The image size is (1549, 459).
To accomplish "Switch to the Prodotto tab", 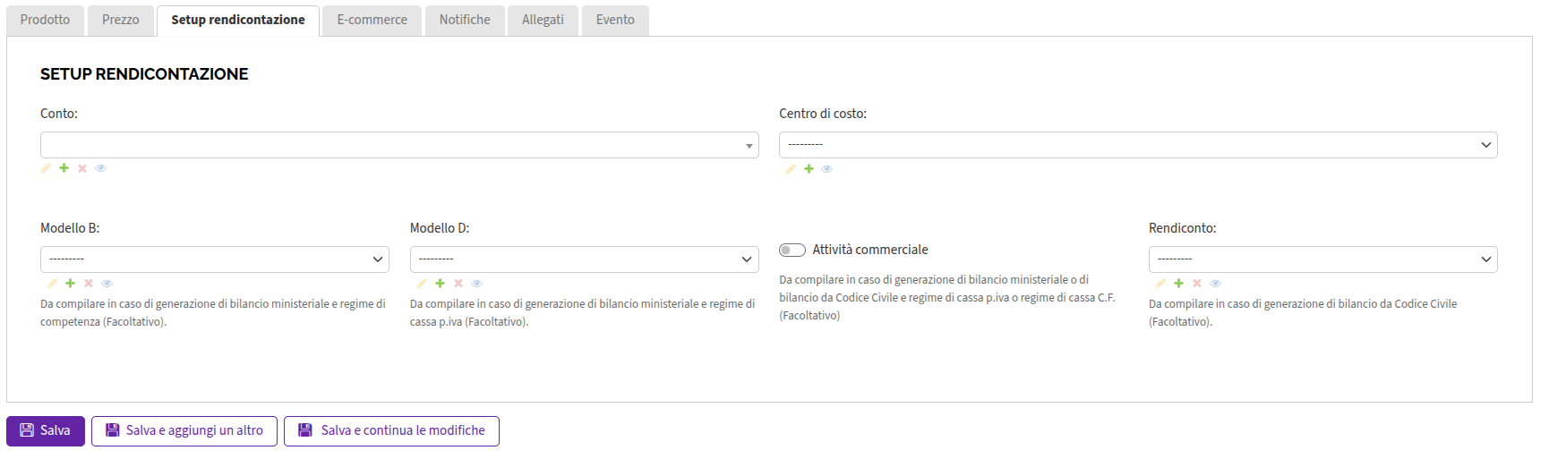I will [45, 21].
